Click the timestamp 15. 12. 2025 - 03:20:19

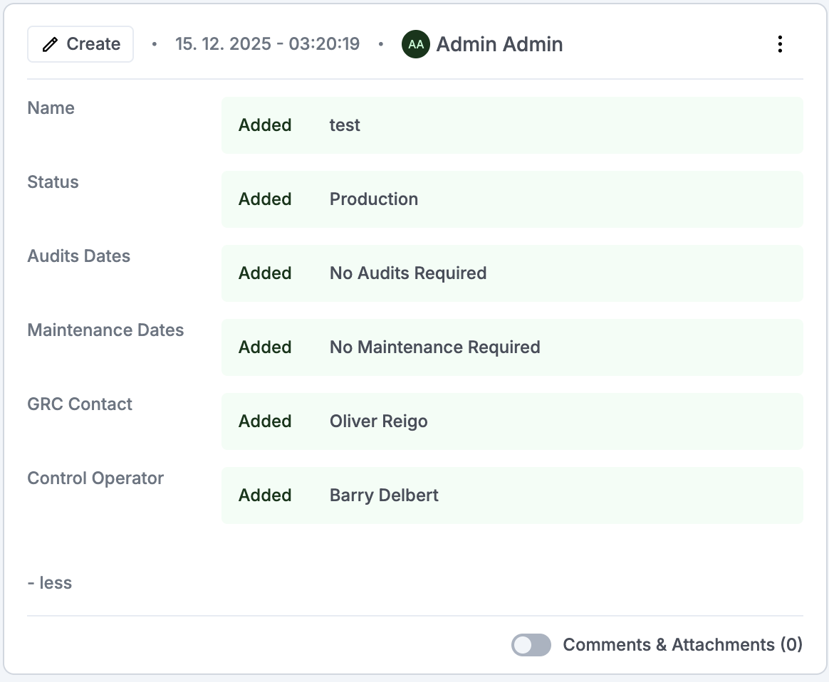(x=267, y=44)
